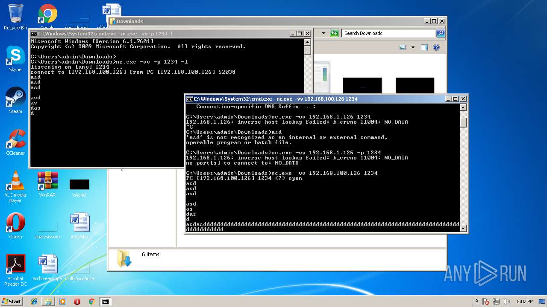Open Help in the Downloads window

[436, 47]
